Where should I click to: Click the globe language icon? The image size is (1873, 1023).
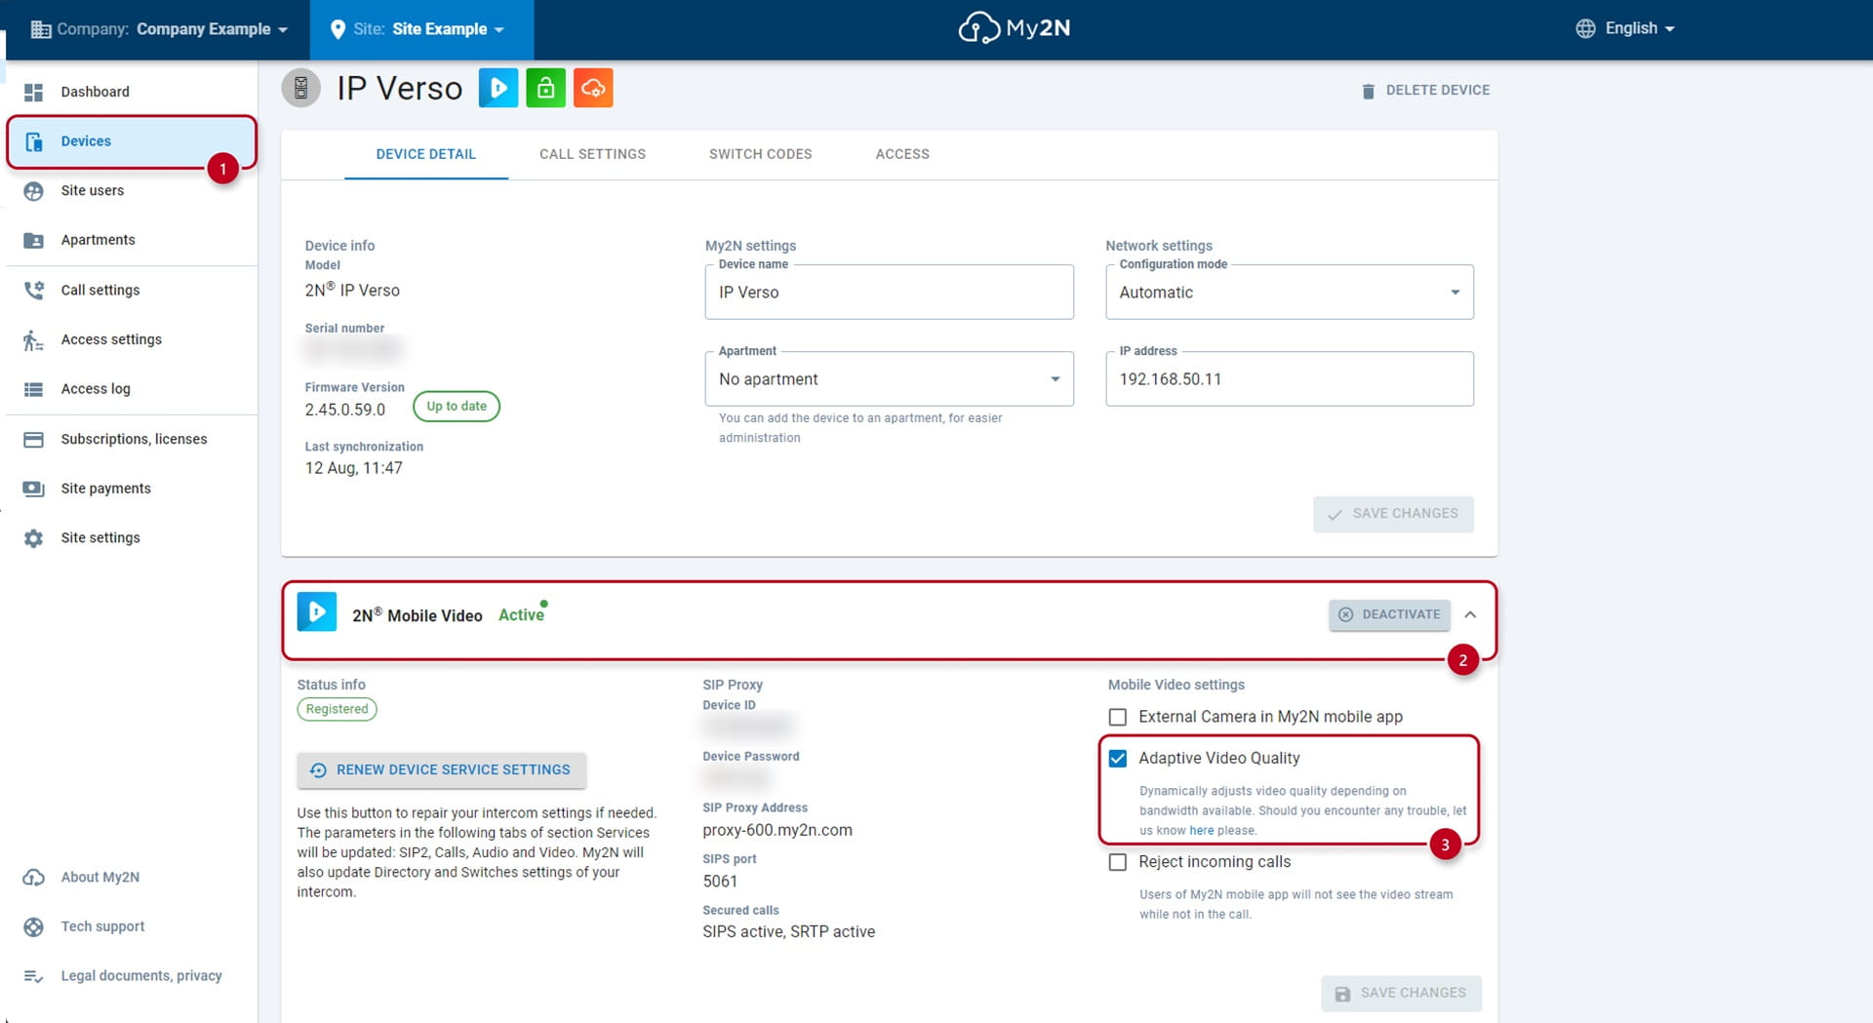1586,28
